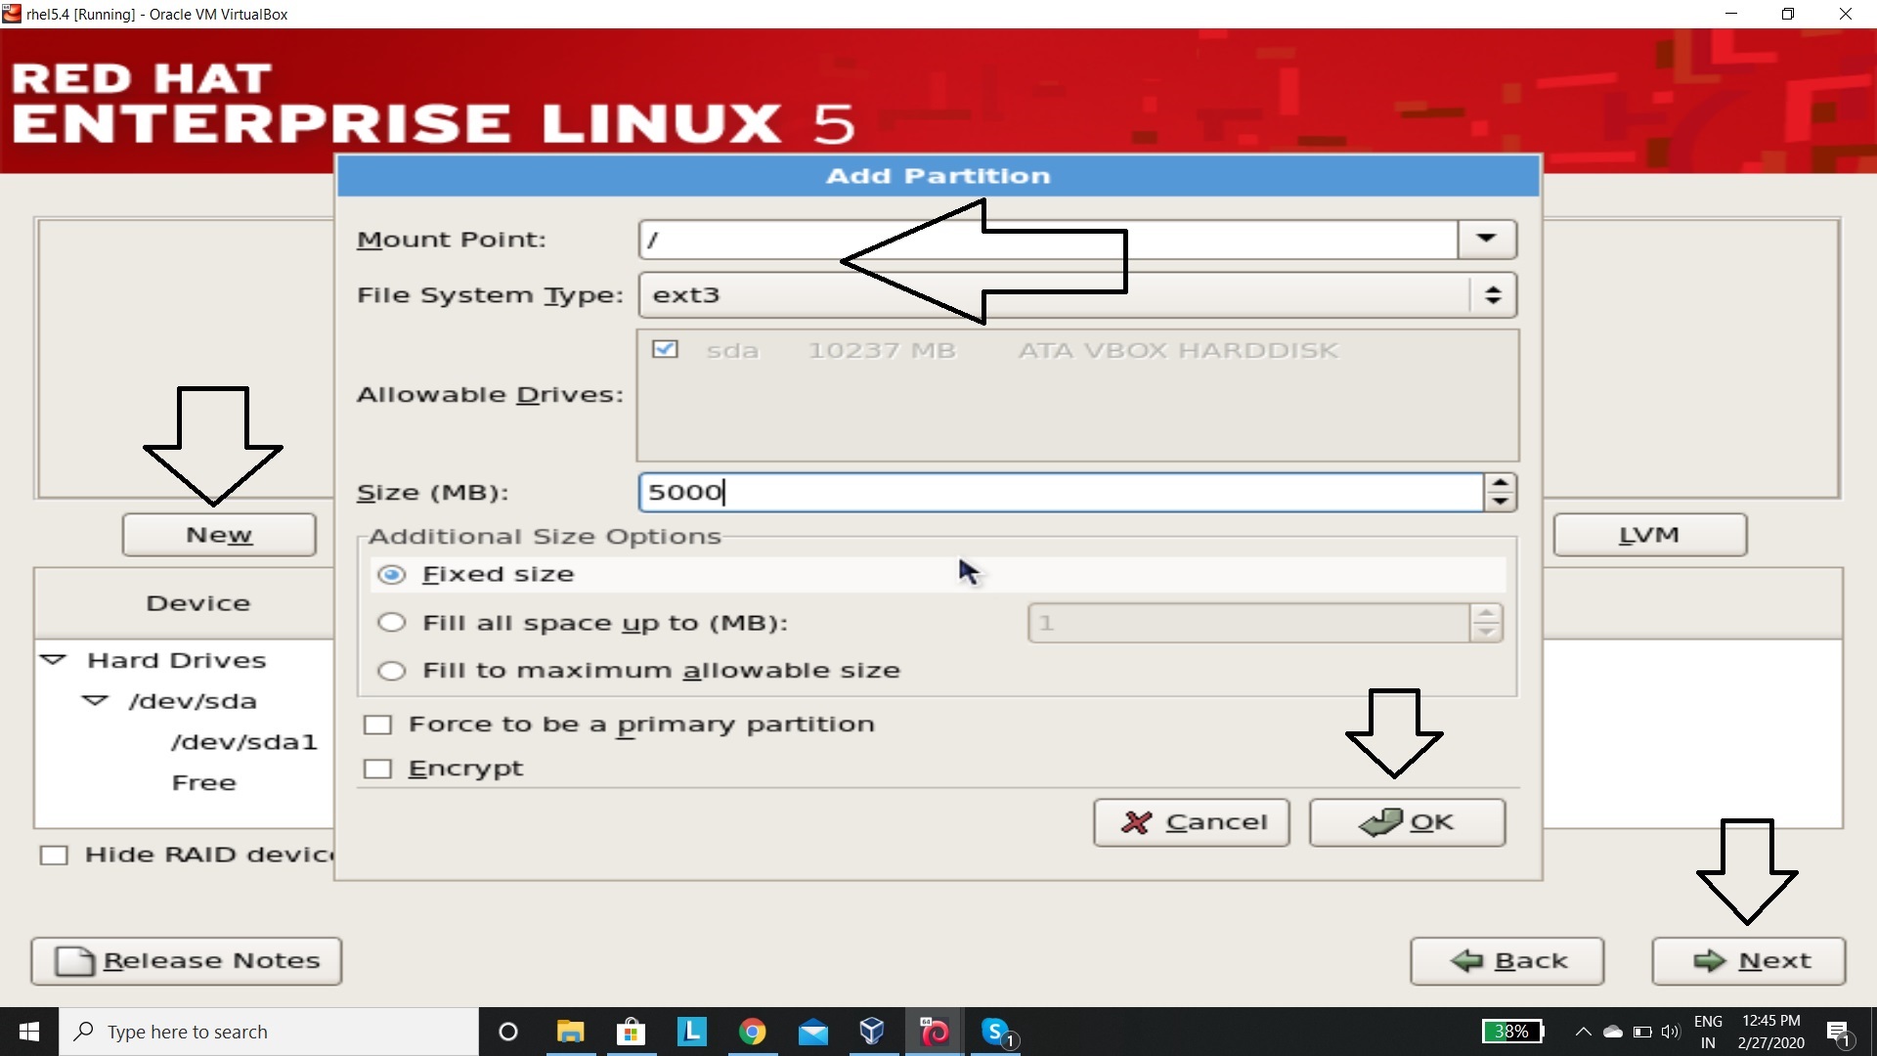1877x1056 pixels.
Task: Open Google Chrome from the taskbar
Action: coord(752,1032)
